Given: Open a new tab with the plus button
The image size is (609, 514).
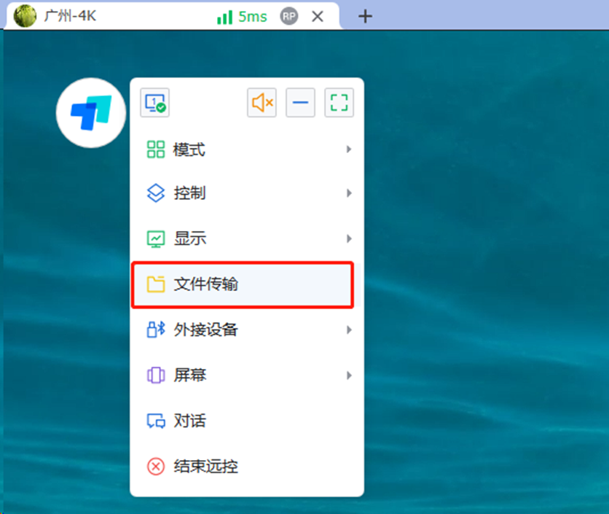Looking at the screenshot, I should 365,16.
